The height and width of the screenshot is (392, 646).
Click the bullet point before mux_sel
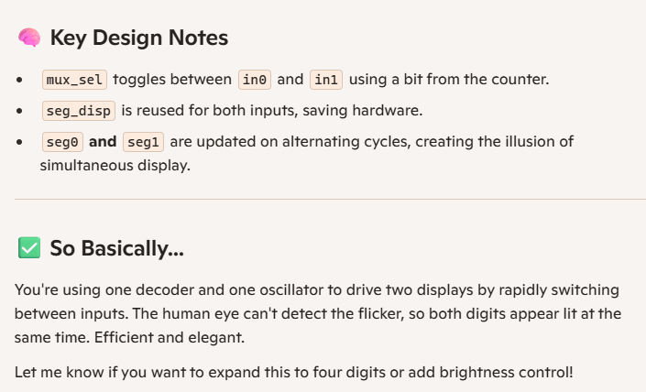pyautogui.click(x=19, y=80)
